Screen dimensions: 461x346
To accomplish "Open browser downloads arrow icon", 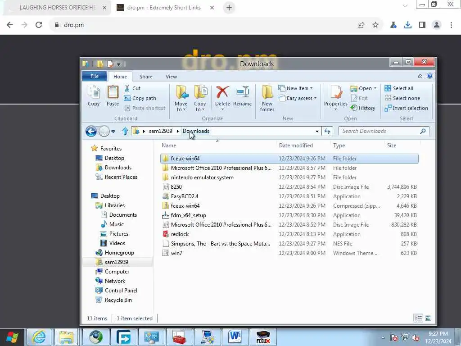I will click(x=408, y=25).
